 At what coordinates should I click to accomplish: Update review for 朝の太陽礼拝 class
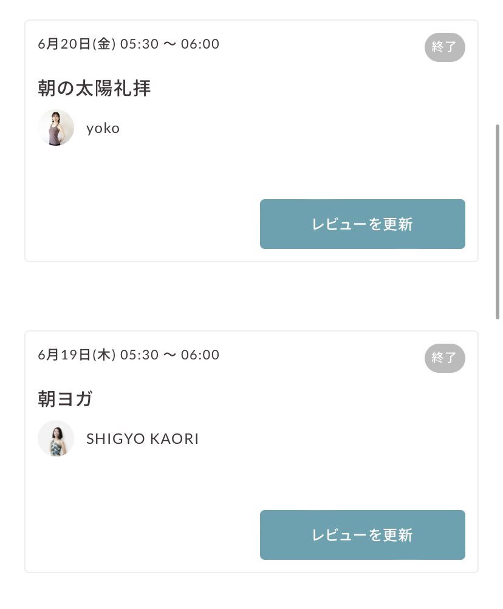point(362,224)
